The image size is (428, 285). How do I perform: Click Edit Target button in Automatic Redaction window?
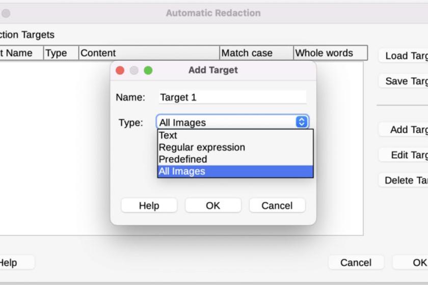[x=404, y=155]
